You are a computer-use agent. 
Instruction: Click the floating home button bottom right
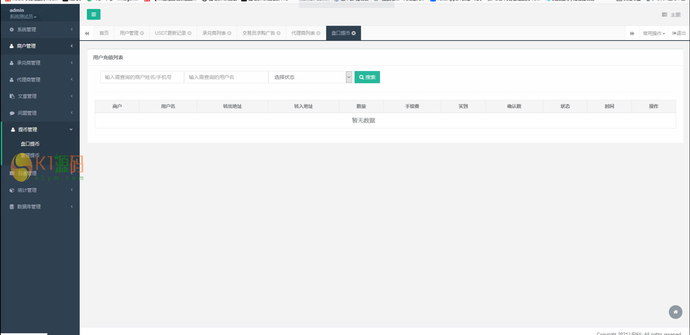tap(676, 312)
